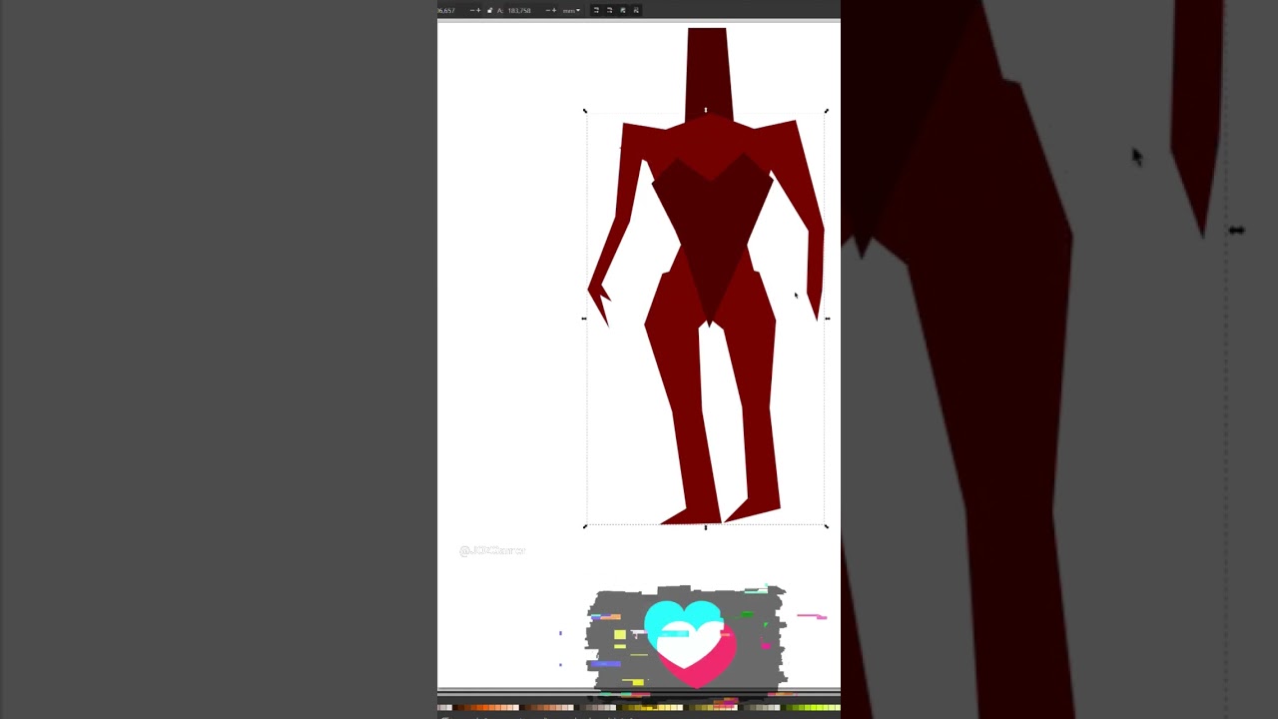Click the fourth transform-affect toggle icon
The width and height of the screenshot is (1278, 719).
pos(636,10)
